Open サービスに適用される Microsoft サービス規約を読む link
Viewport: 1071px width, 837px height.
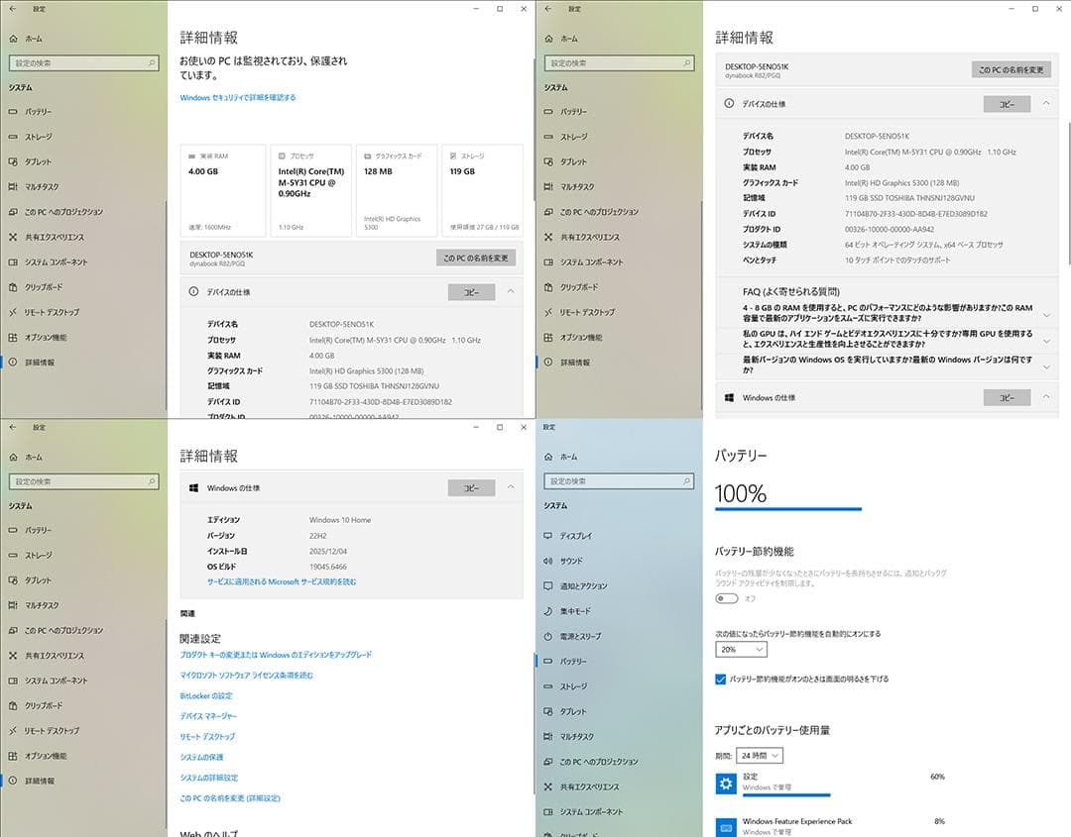click(282, 582)
